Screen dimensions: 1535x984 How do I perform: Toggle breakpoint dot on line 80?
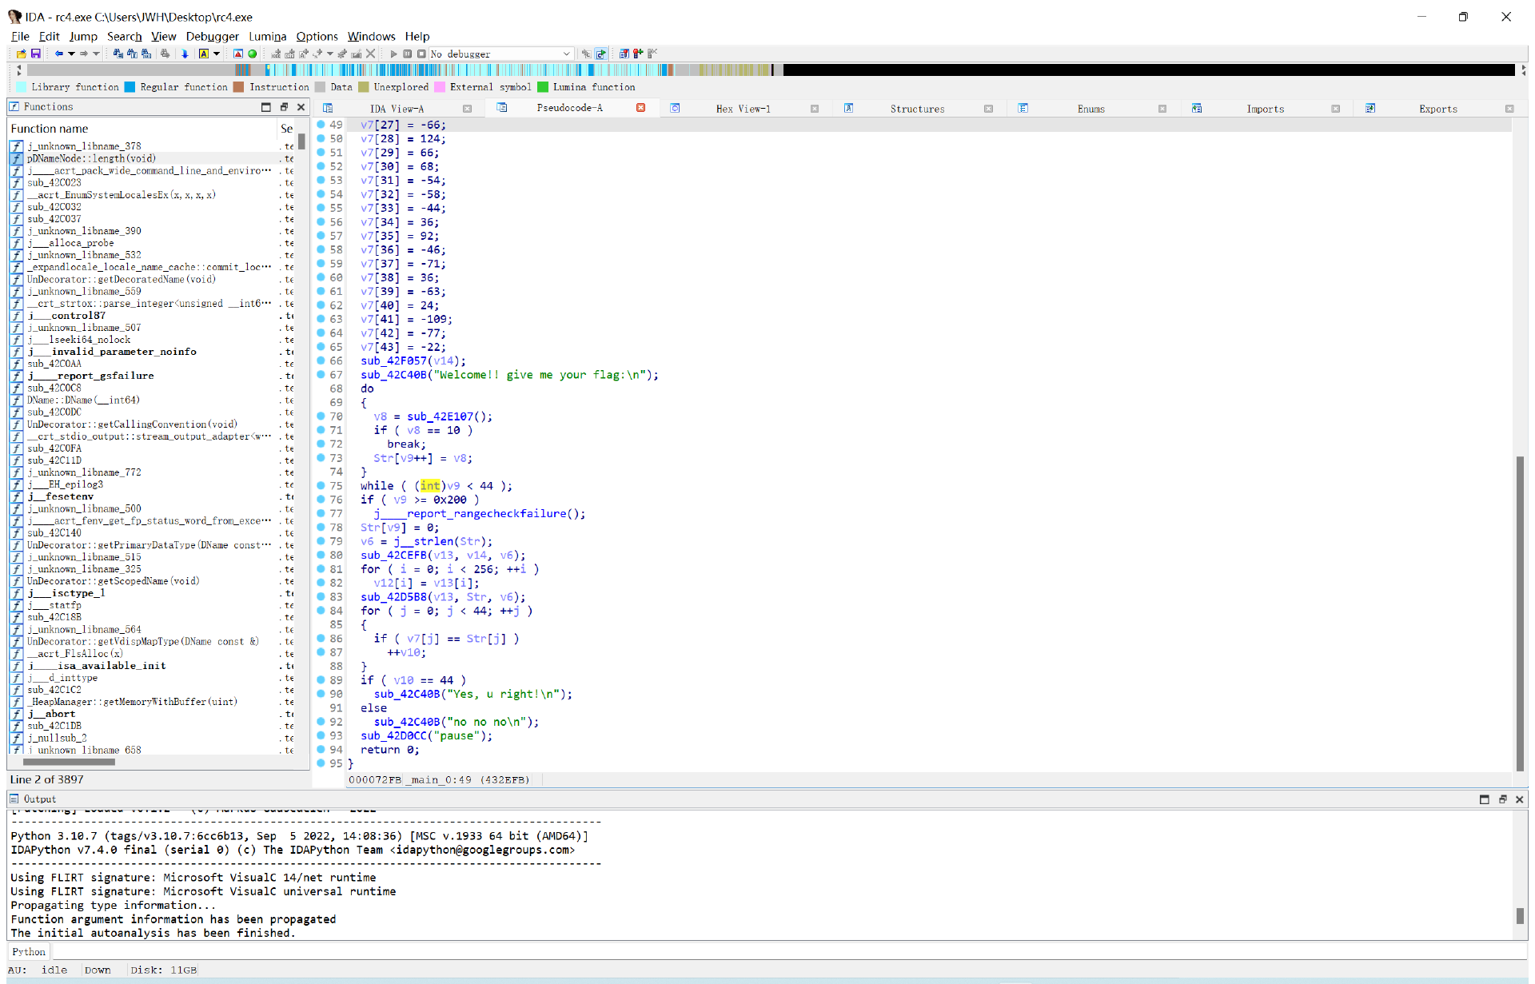click(321, 555)
